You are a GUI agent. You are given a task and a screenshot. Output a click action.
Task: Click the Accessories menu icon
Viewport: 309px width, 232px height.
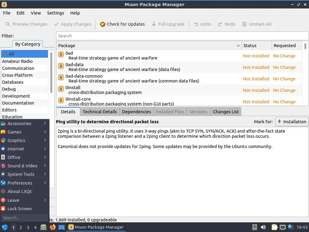pos(3,124)
